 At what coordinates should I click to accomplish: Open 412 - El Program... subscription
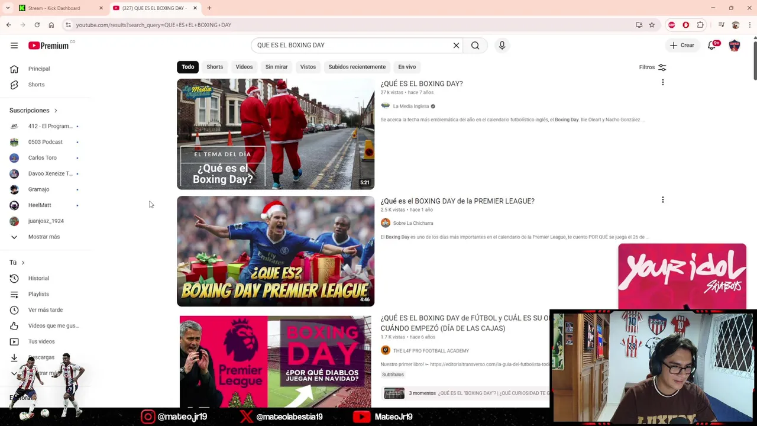point(44,126)
